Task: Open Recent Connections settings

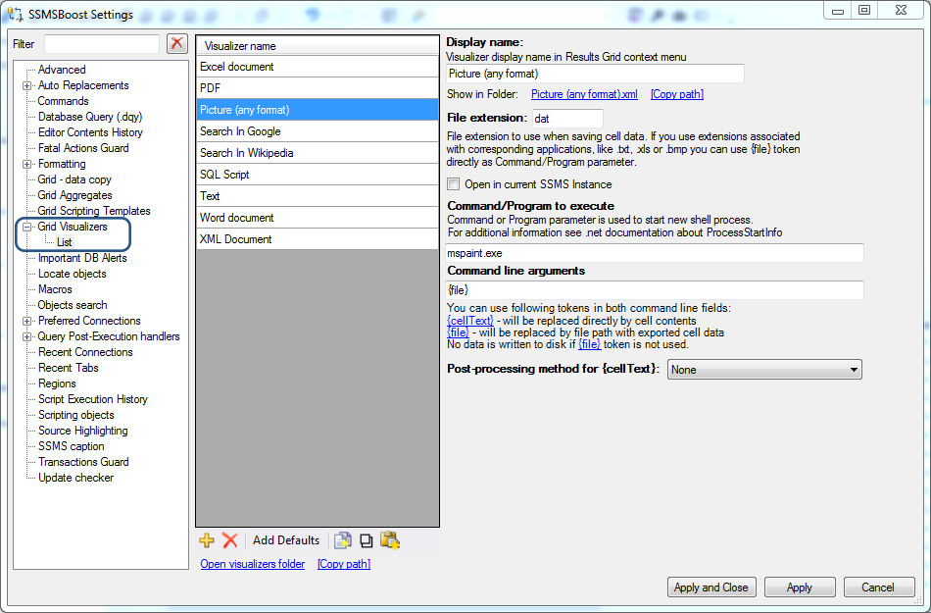Action: [85, 352]
